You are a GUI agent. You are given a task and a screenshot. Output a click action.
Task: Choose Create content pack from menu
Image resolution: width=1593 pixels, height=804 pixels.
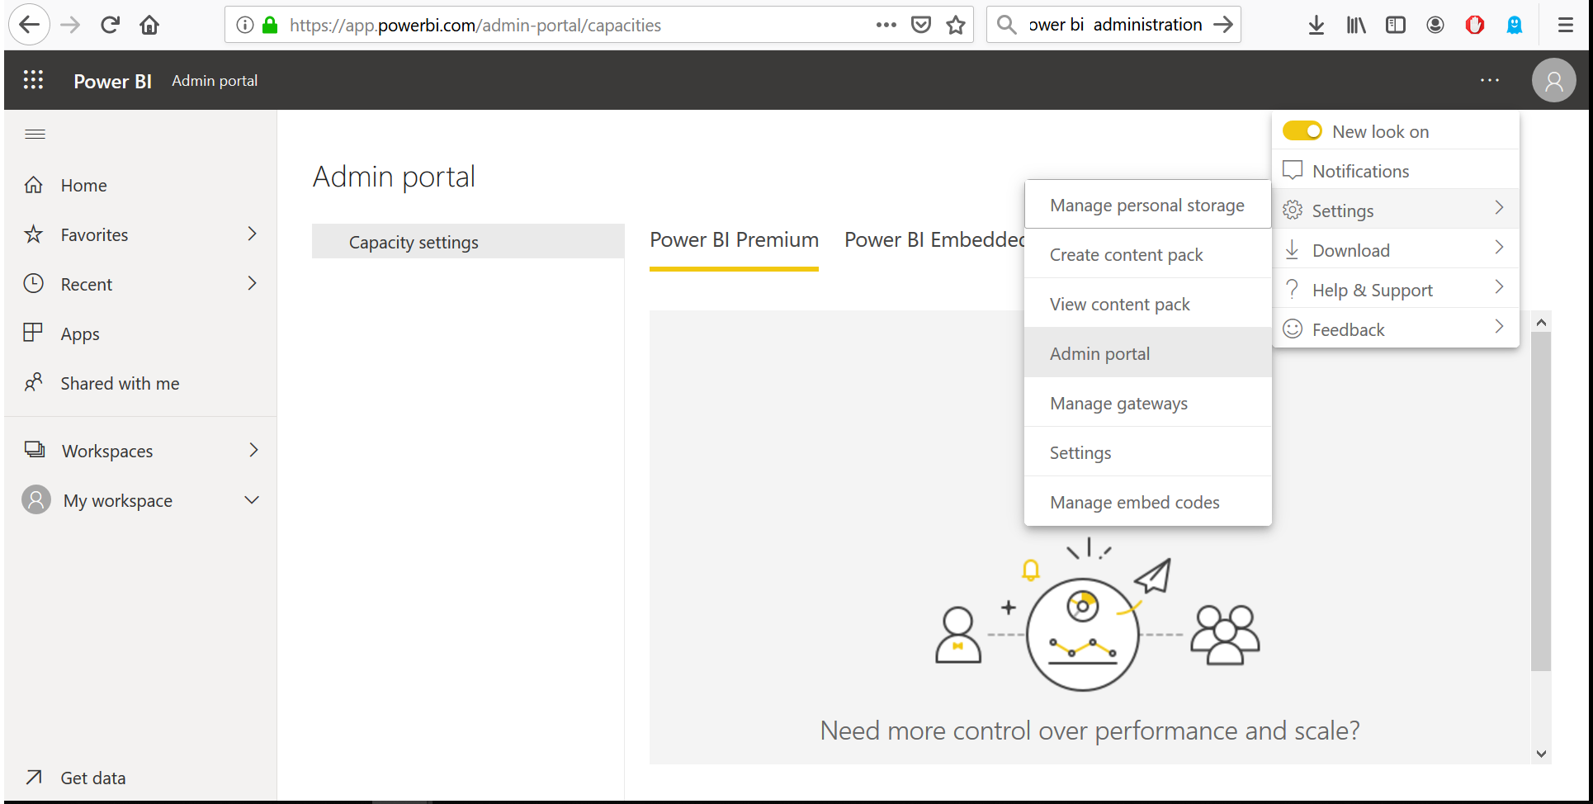tap(1147, 254)
